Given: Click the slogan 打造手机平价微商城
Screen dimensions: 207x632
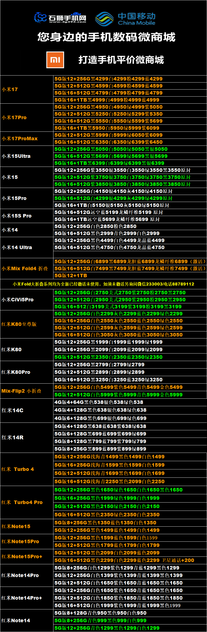Looking at the screenshot, I should click(121, 60).
